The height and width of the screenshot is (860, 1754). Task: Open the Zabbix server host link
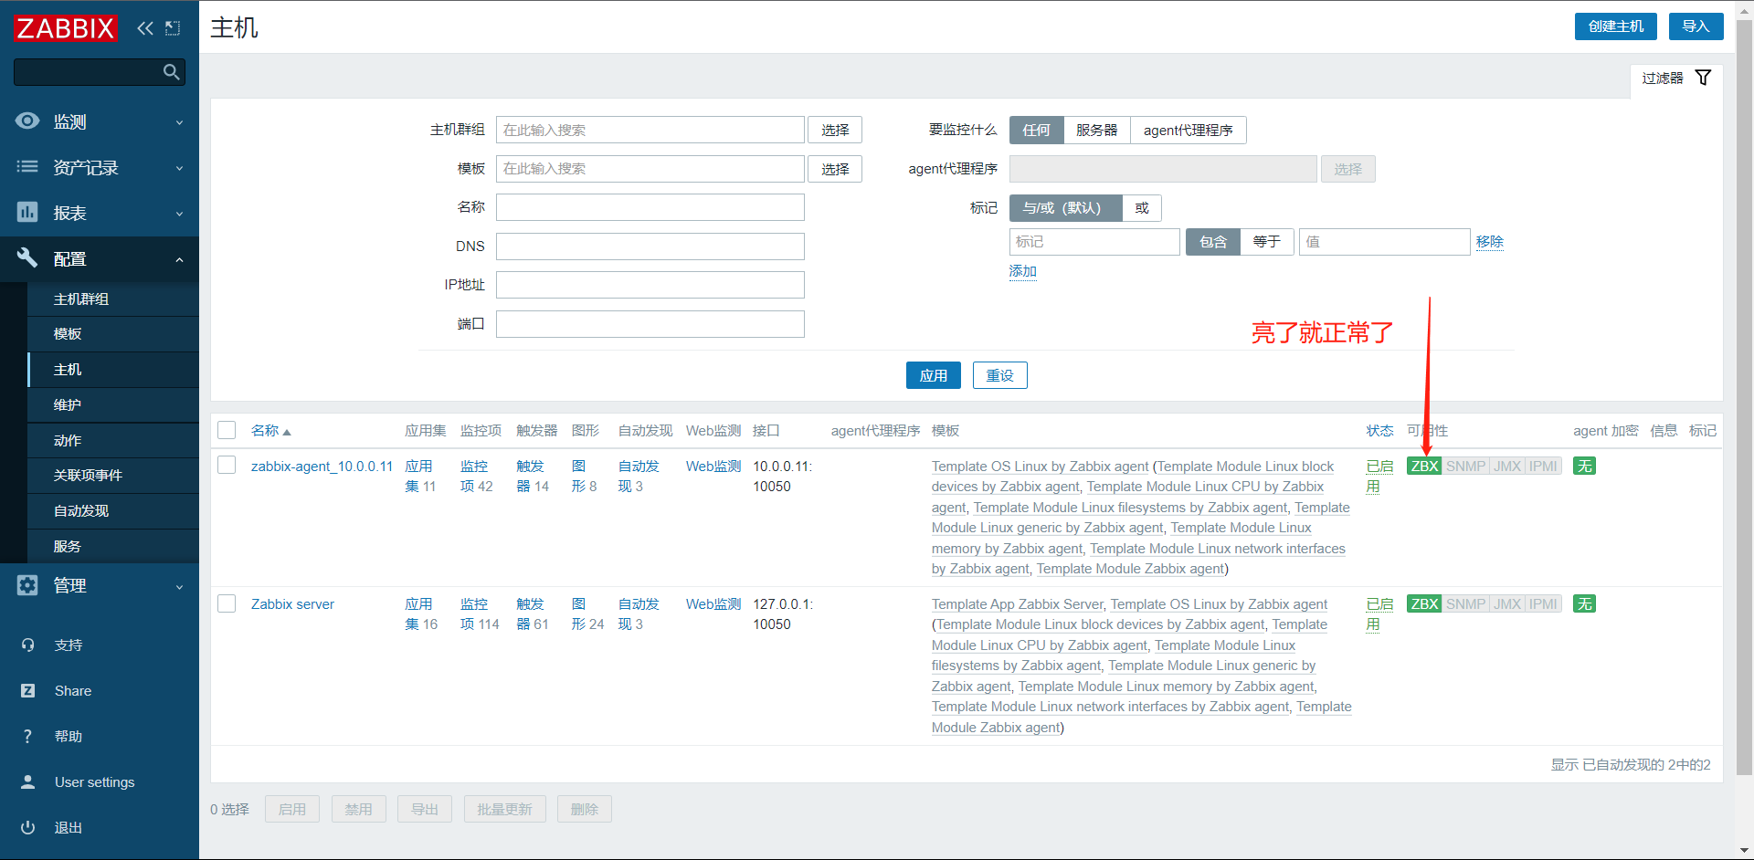pyautogui.click(x=292, y=604)
